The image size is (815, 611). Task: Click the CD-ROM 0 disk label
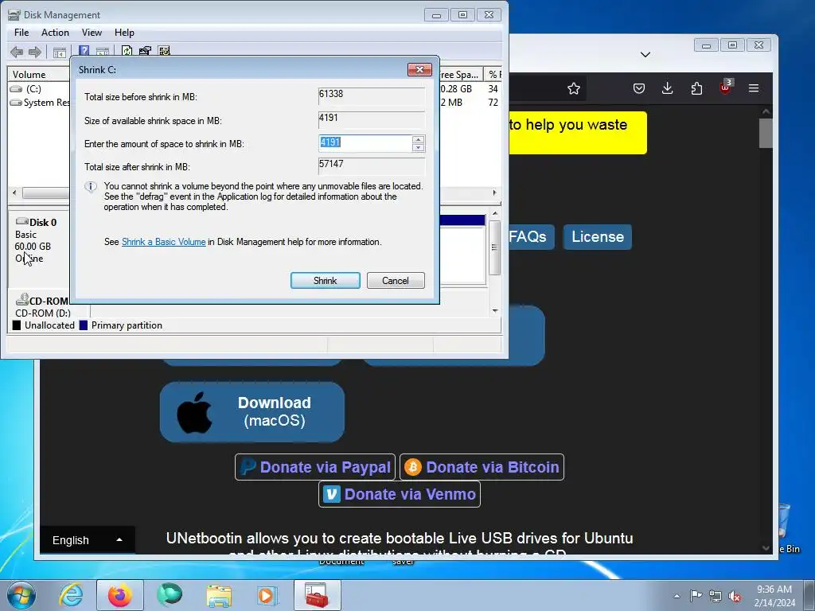pyautogui.click(x=49, y=301)
